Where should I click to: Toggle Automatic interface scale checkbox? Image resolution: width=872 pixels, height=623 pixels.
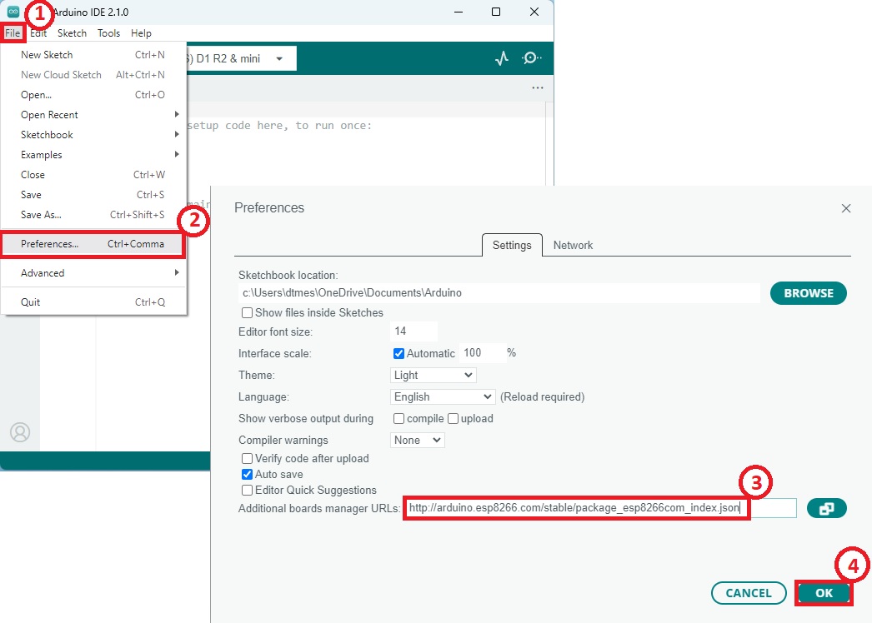tap(398, 353)
